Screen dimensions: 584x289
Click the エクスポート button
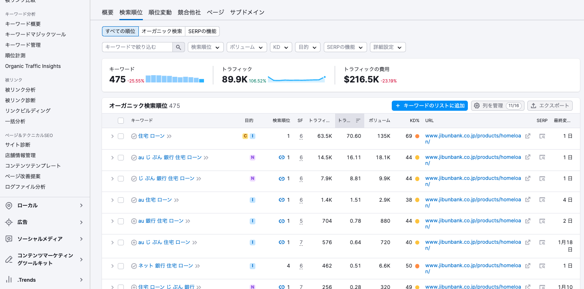550,105
